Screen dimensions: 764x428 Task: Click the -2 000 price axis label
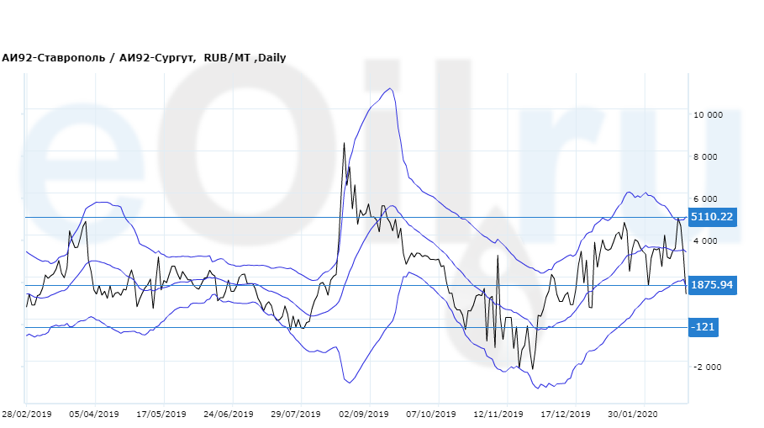click(706, 367)
